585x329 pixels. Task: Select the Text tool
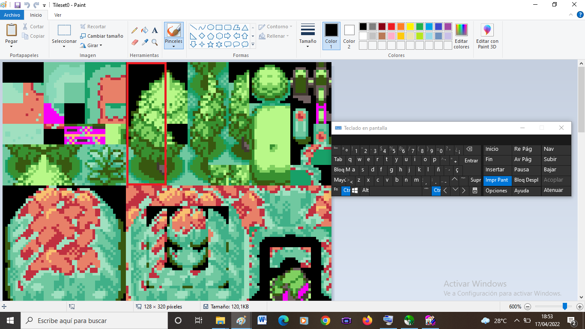tap(155, 30)
